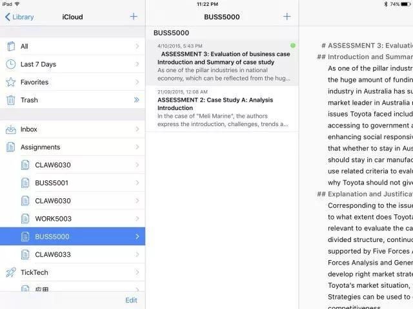This screenshot has height=309, width=413.
Task: Go back to Library
Action: (x=19, y=17)
